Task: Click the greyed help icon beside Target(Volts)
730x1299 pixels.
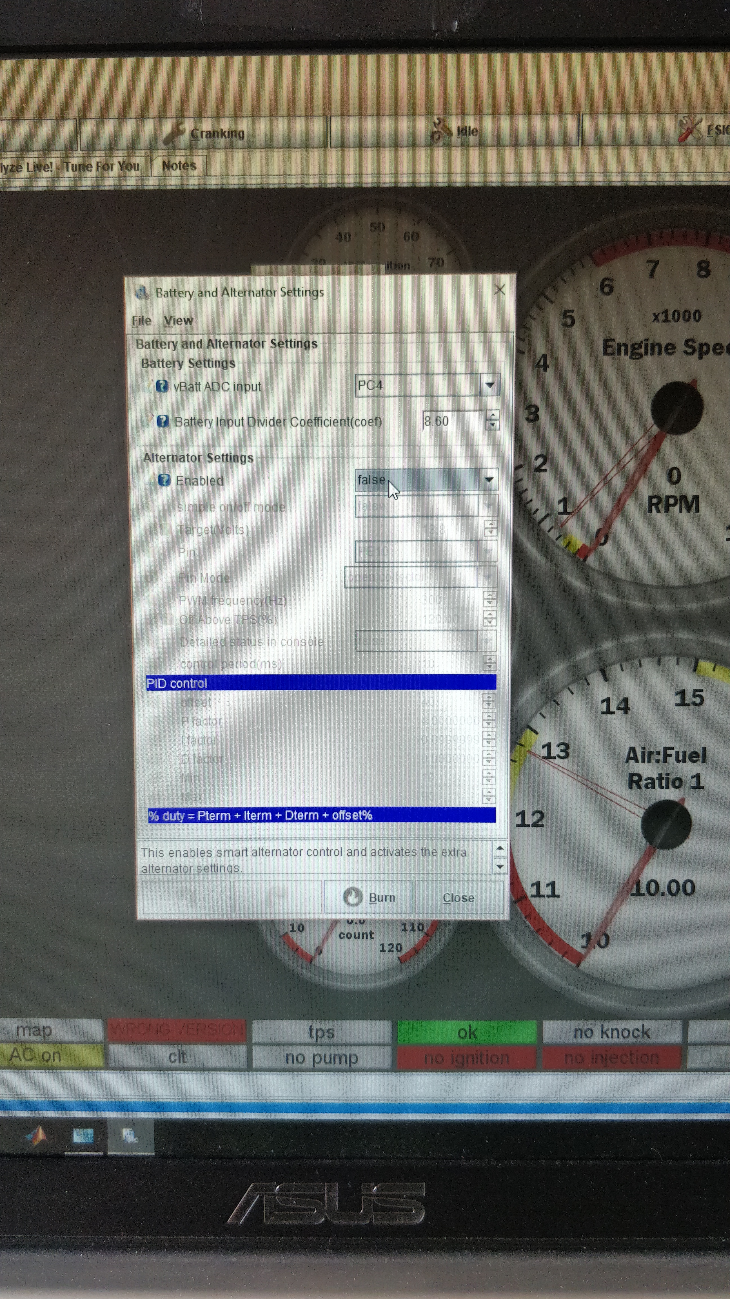Action: coord(165,529)
